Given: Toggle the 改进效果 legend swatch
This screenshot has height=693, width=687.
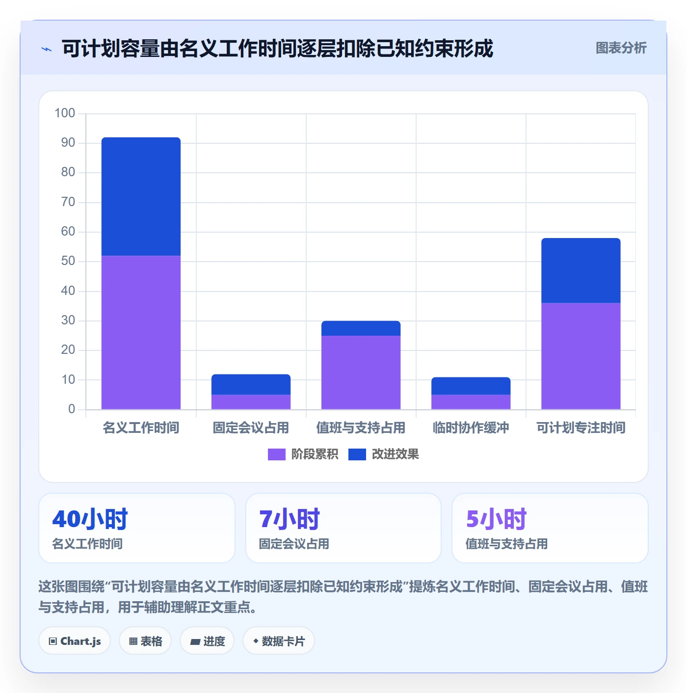Looking at the screenshot, I should [x=357, y=454].
